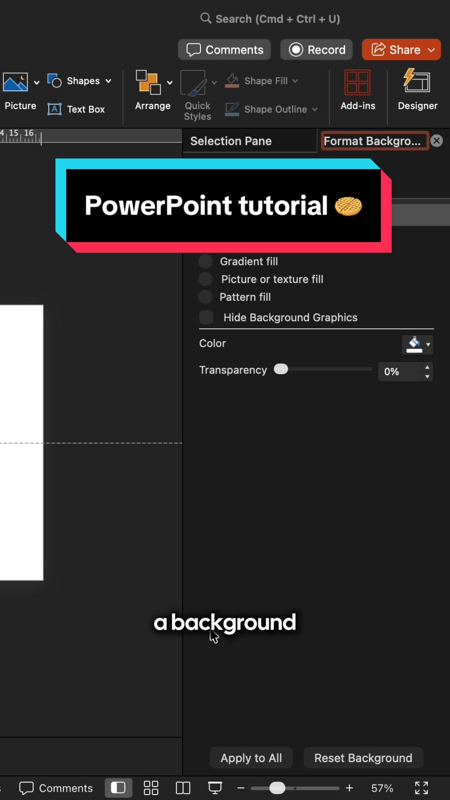Image resolution: width=450 pixels, height=800 pixels.
Task: Insert a Text Box
Action: pyautogui.click(x=76, y=109)
